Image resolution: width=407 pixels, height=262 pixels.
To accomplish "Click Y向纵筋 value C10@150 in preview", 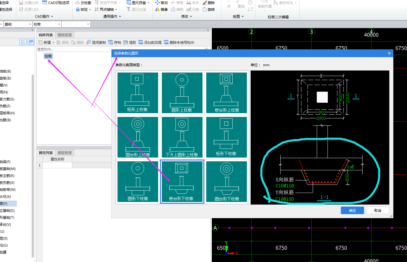I will coord(285,199).
